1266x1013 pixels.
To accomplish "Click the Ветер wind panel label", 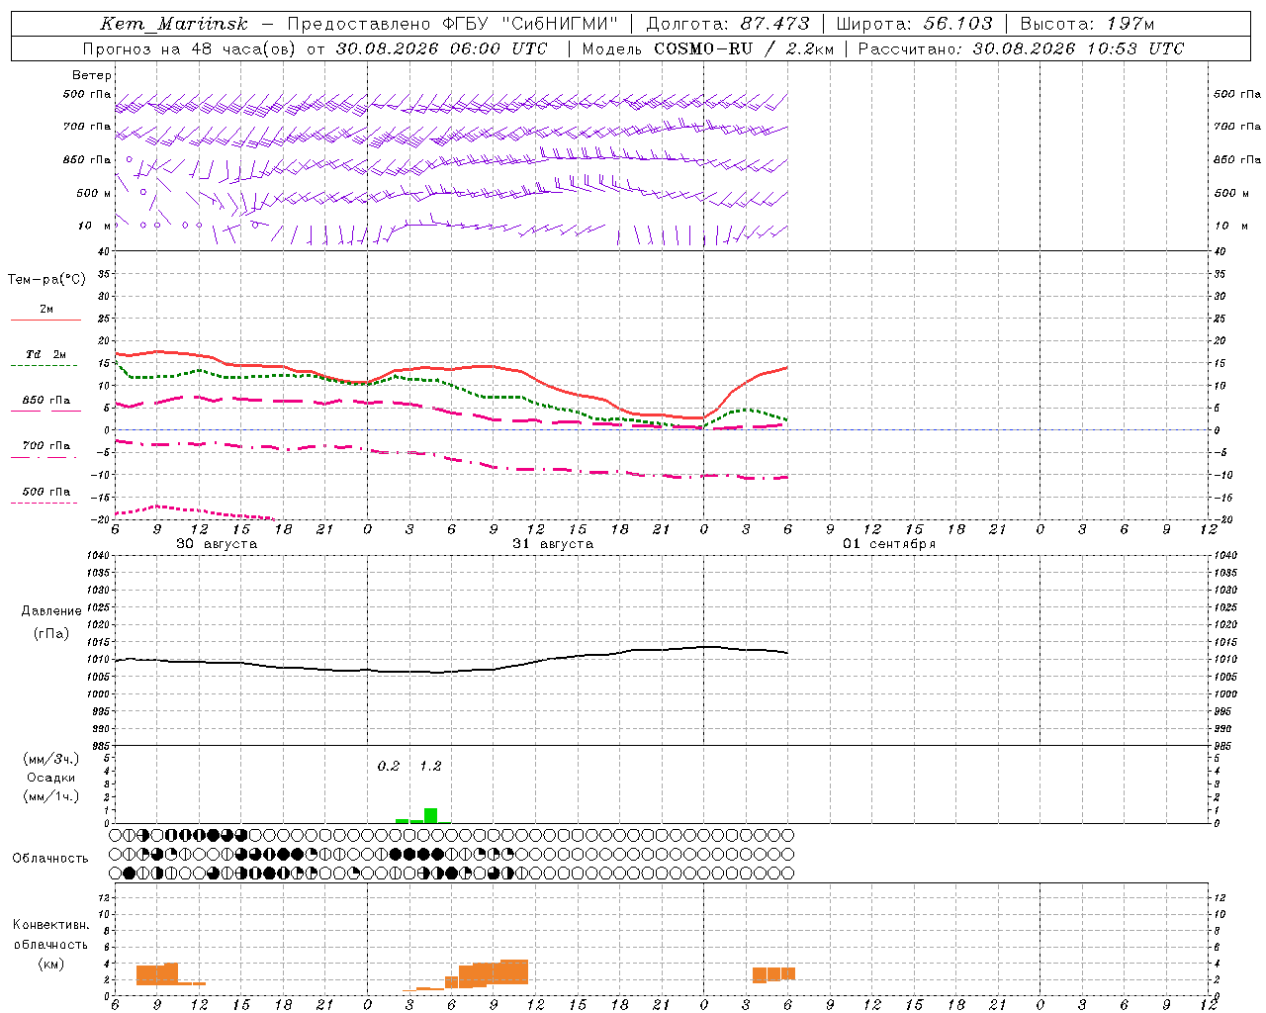I will (91, 75).
